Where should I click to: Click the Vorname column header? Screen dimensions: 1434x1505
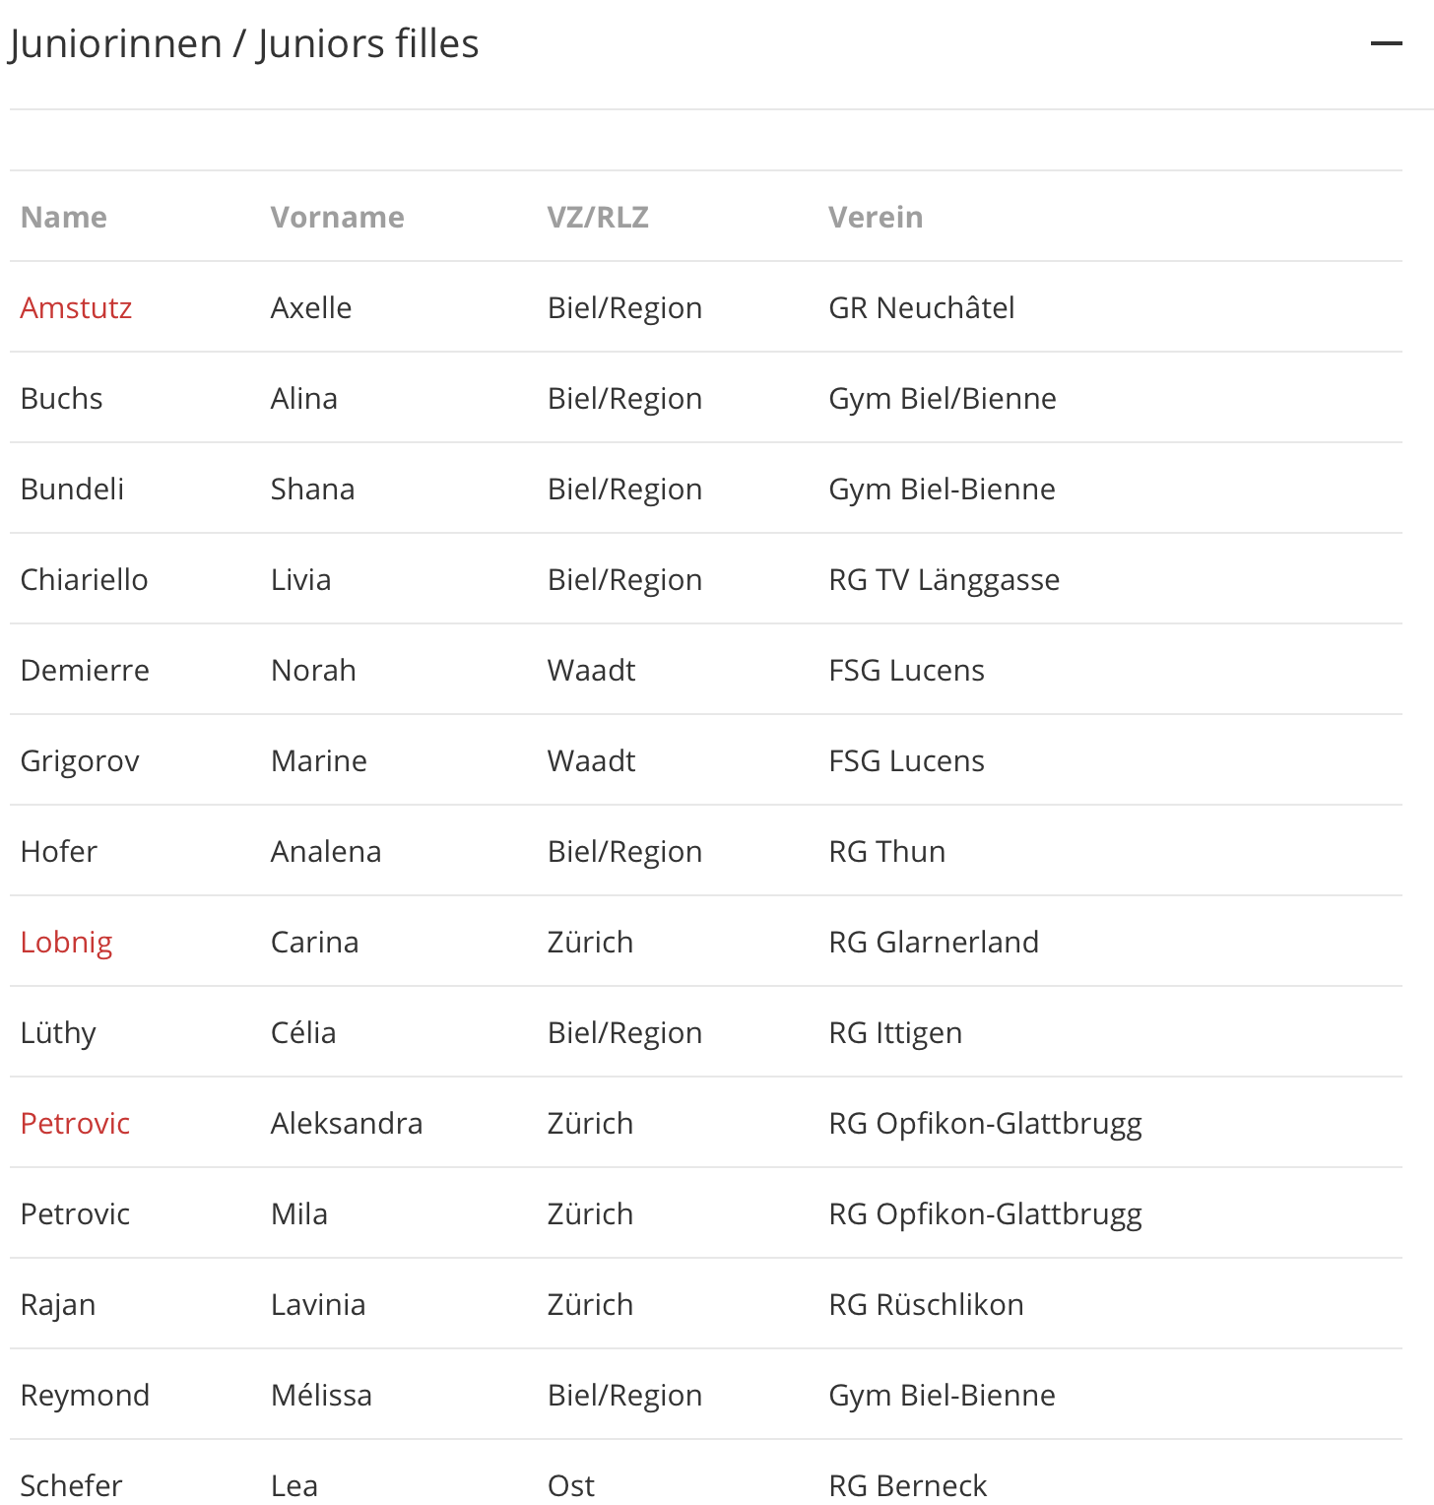(338, 217)
